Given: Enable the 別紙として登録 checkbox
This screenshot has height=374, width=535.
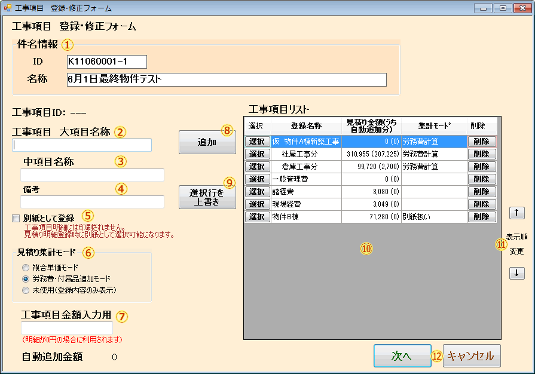Looking at the screenshot, I should click(x=16, y=219).
